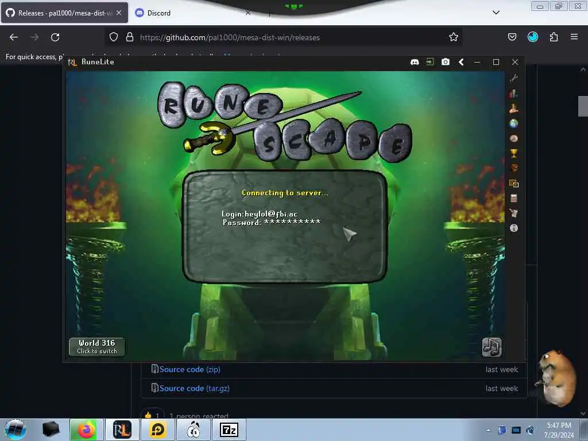
Task: Open the Screen Markers overlapping-rectangles icon
Action: [514, 183]
